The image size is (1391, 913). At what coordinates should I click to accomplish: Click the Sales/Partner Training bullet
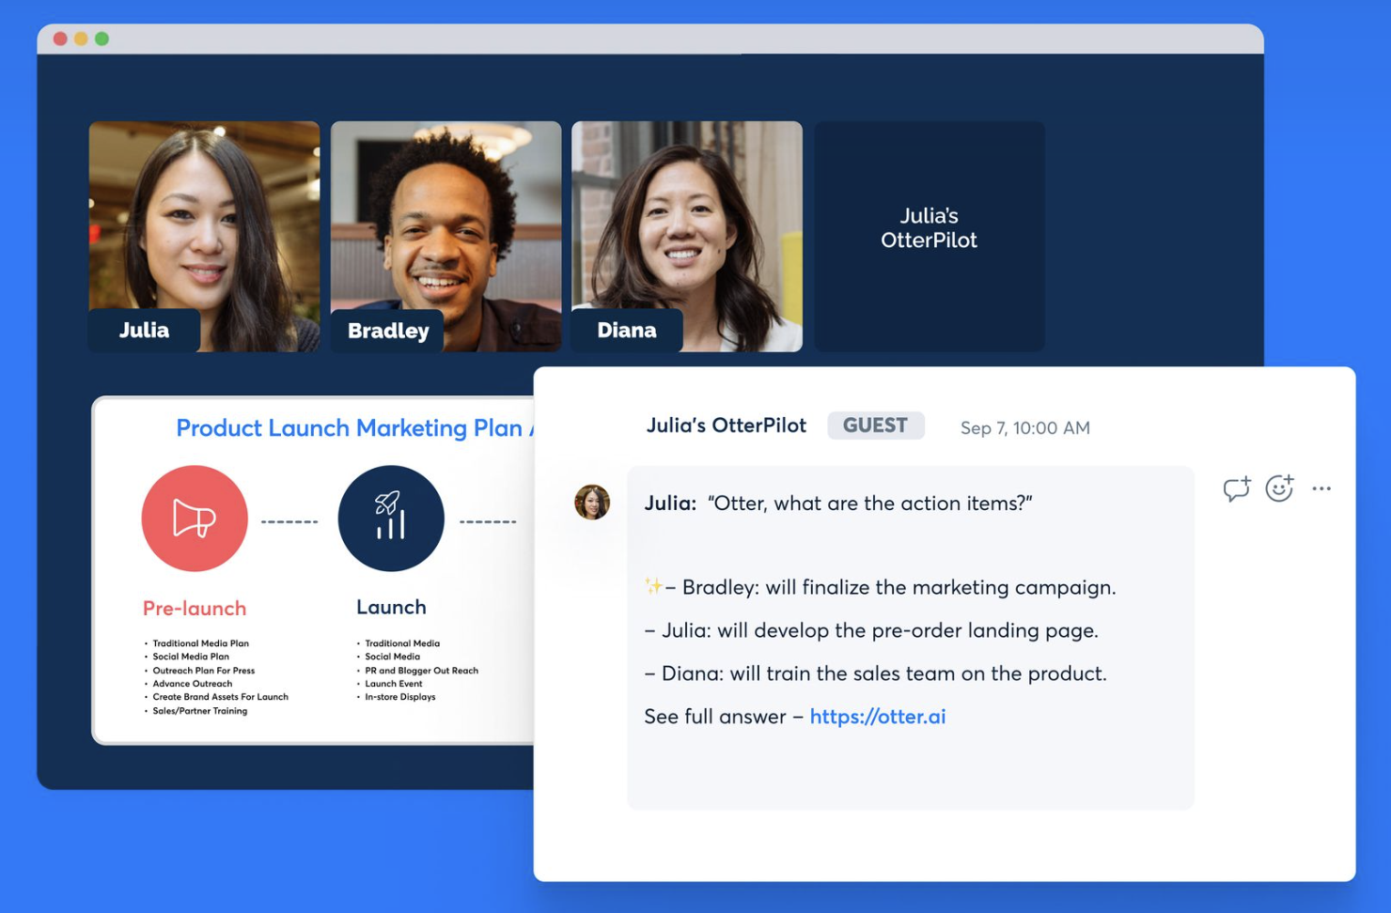(199, 711)
